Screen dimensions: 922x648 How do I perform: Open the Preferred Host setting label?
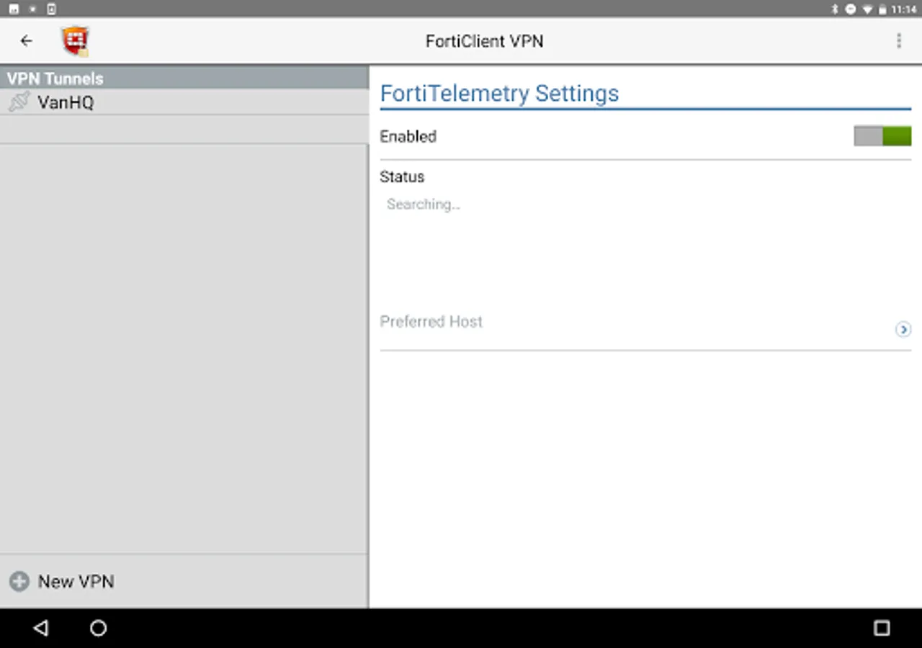[431, 321]
